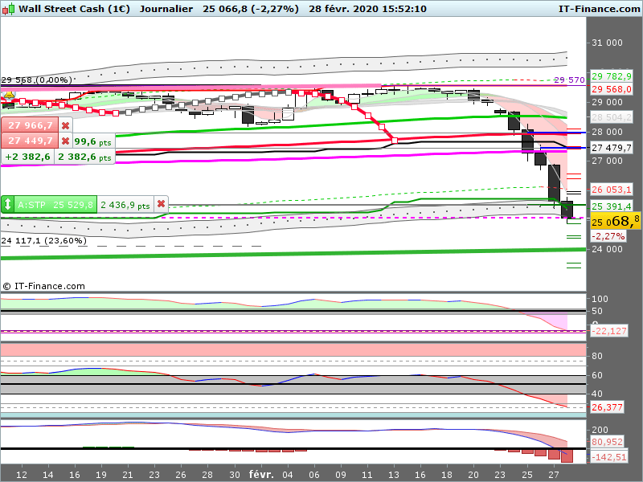Open the Journalier timeframe in title bar
Viewport: 643px width, 482px height.
click(x=165, y=8)
